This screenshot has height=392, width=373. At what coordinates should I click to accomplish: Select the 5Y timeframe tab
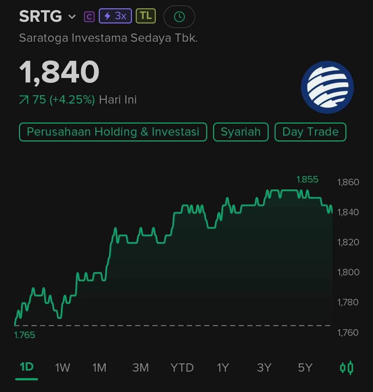pos(305,368)
